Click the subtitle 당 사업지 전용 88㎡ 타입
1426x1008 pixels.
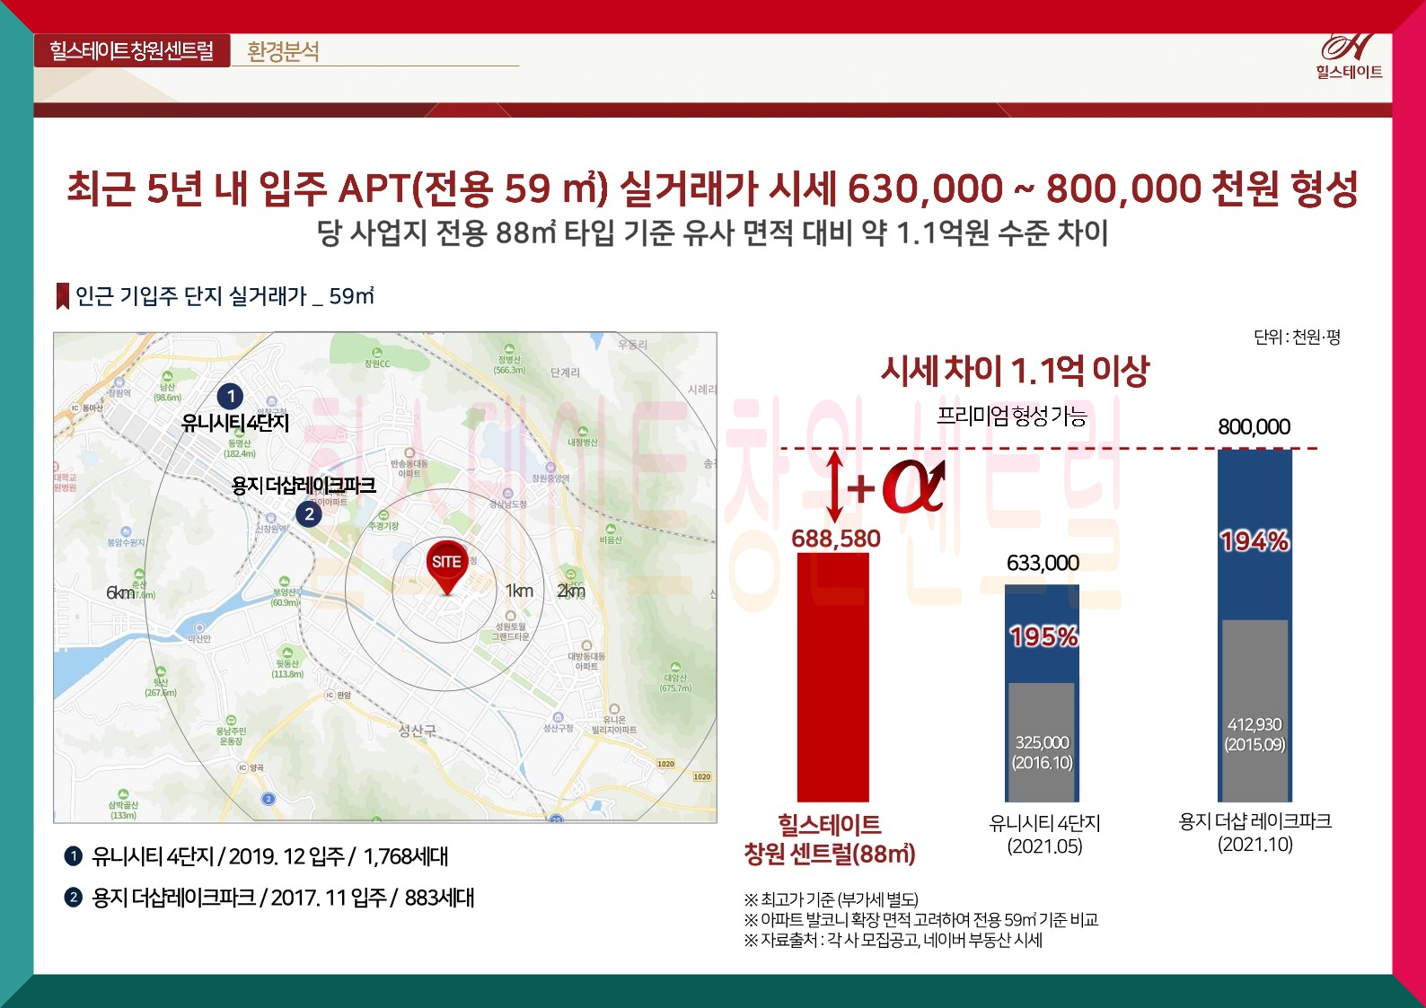point(713,233)
